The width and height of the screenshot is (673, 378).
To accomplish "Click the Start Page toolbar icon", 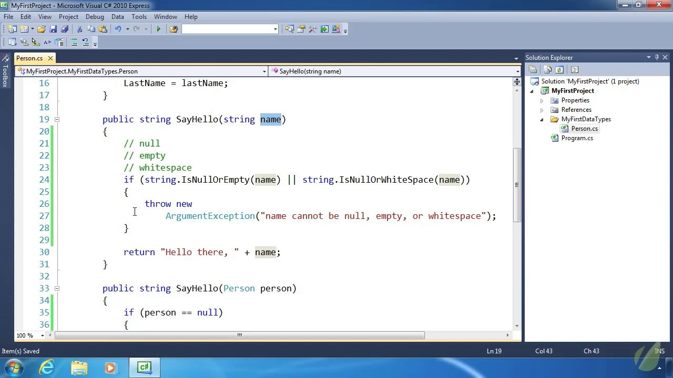I will [324, 29].
